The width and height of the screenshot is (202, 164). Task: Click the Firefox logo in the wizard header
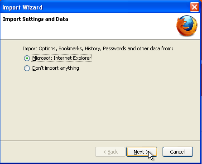(187, 26)
